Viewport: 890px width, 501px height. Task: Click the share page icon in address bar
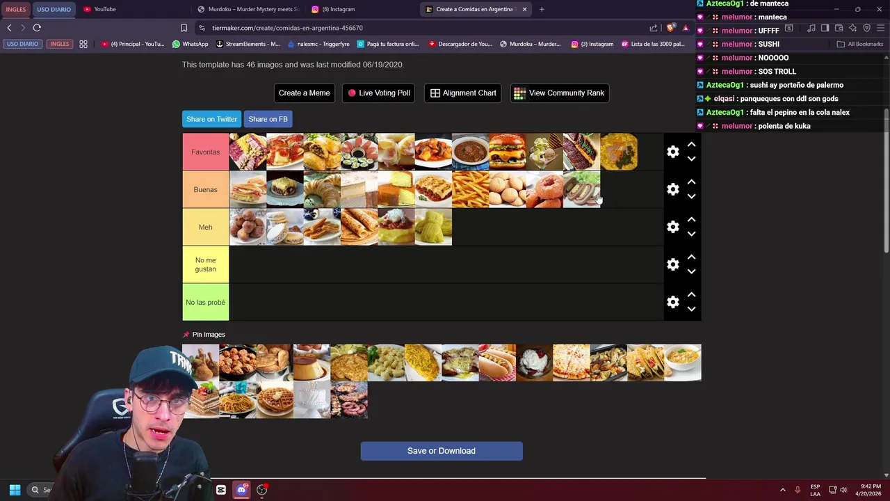tap(654, 28)
